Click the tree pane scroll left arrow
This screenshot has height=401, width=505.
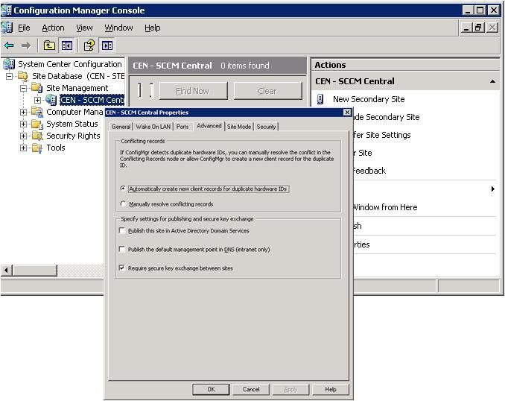[x=7, y=270]
